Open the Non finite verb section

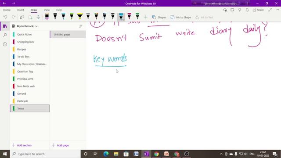30,86
